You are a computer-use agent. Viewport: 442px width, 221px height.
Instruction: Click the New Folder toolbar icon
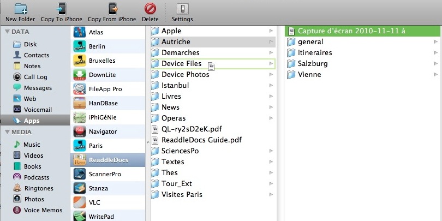(20, 9)
